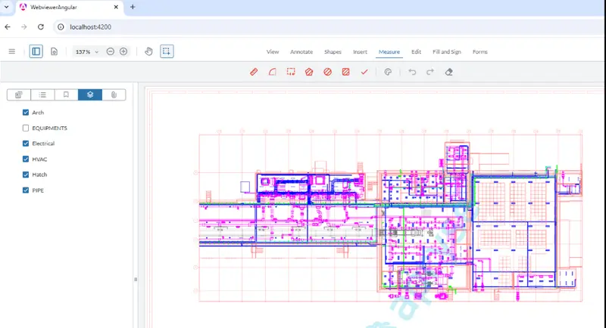Open the Fill and Sign tab
606x328 pixels.
pyautogui.click(x=446, y=52)
